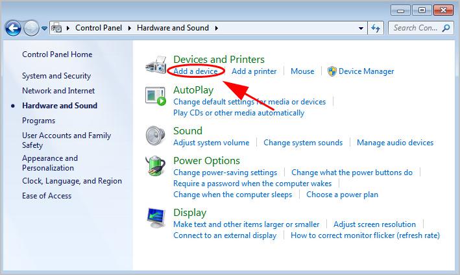This screenshot has width=460, height=275.
Task: Click Choose a power plan
Action: point(343,195)
